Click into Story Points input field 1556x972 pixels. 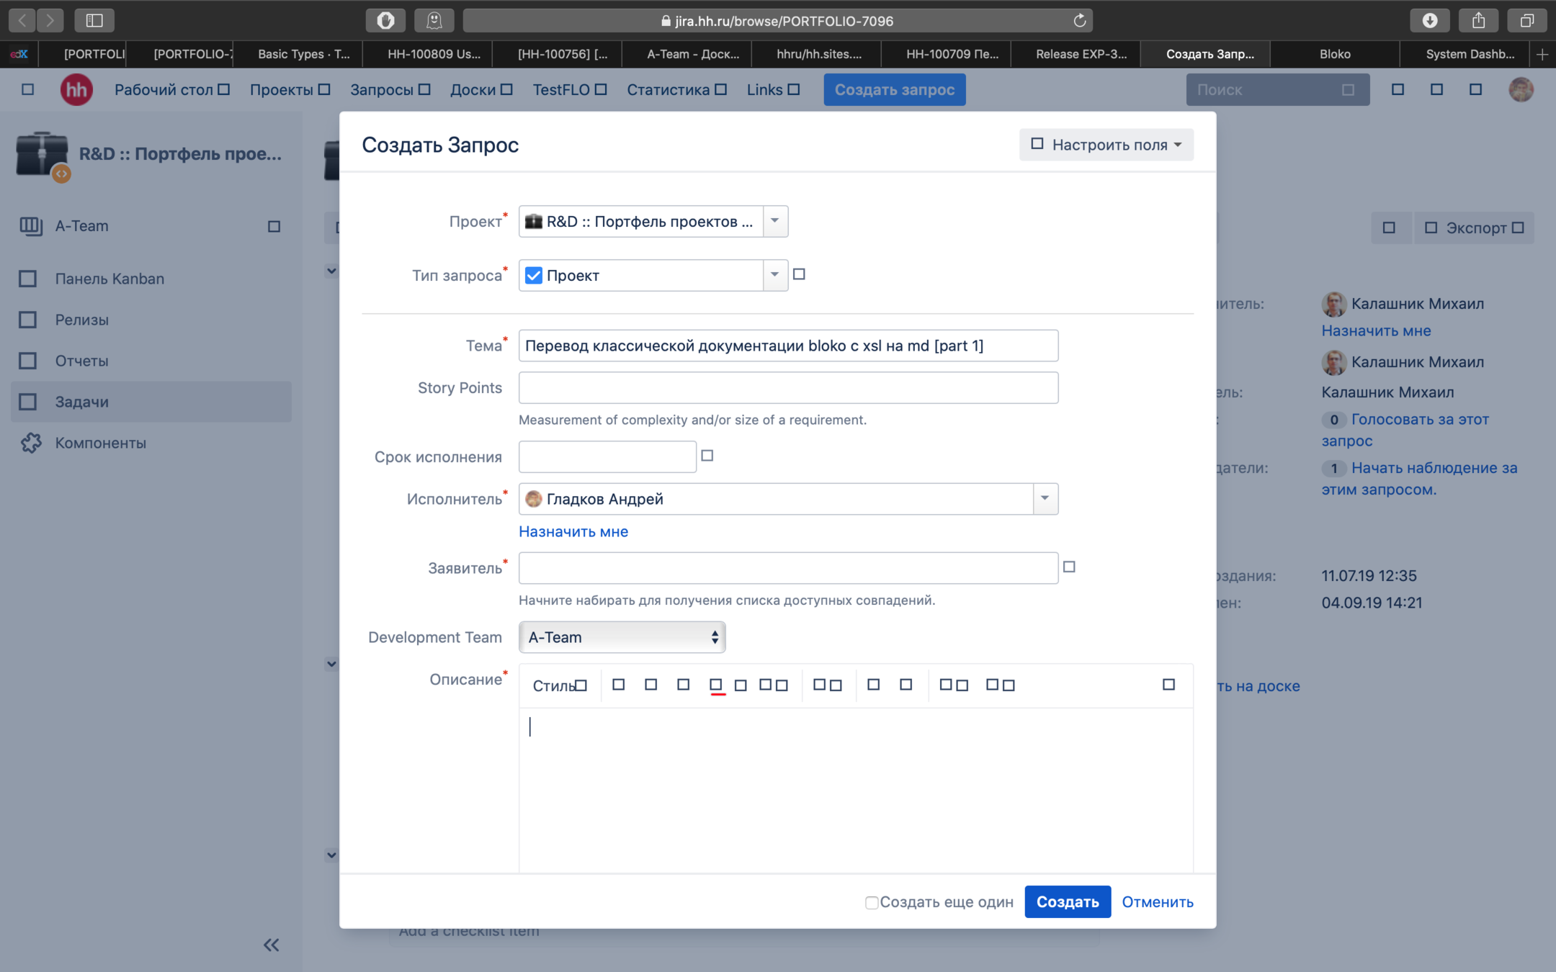pyautogui.click(x=788, y=388)
